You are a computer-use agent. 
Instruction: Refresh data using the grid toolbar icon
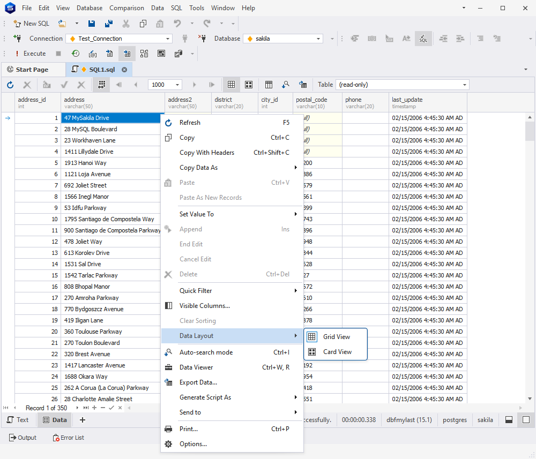pyautogui.click(x=10, y=85)
